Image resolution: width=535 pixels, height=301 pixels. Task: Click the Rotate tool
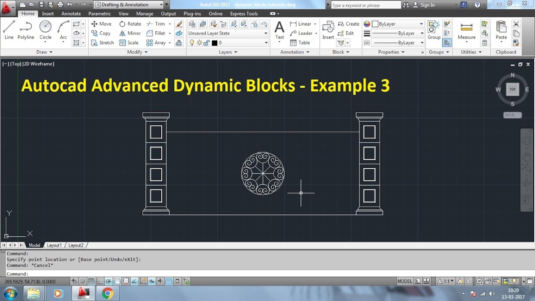[130, 24]
